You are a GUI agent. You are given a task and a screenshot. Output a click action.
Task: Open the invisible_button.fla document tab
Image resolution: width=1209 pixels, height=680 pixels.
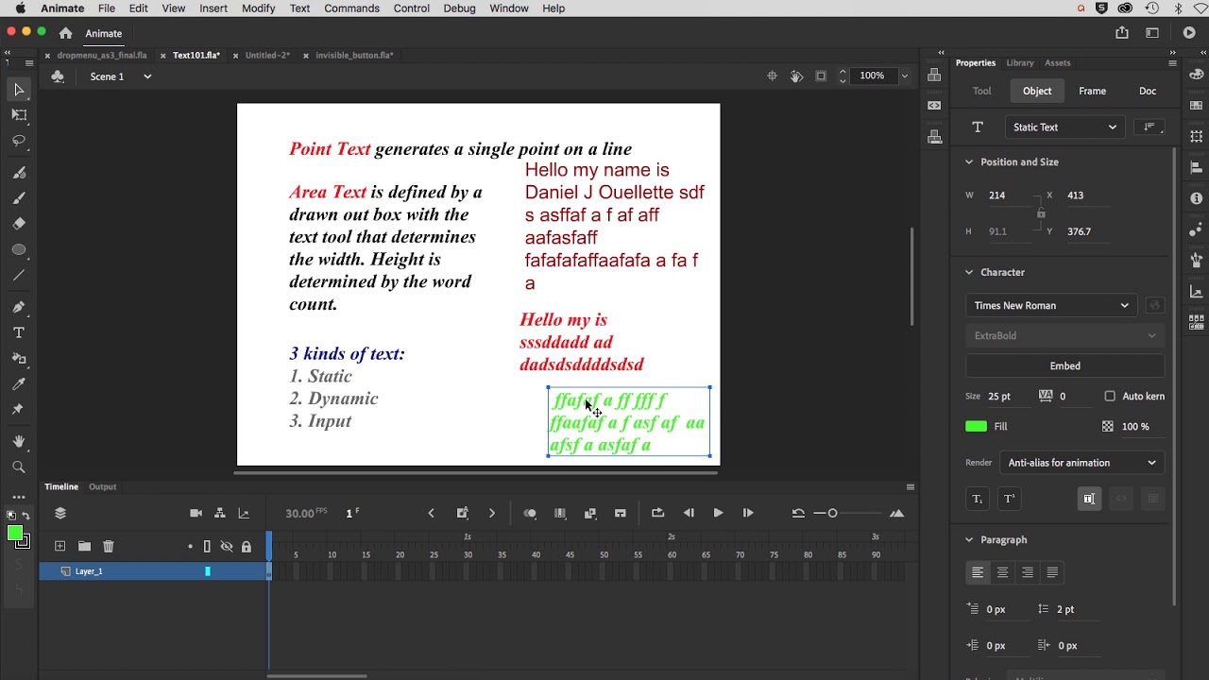(x=354, y=56)
